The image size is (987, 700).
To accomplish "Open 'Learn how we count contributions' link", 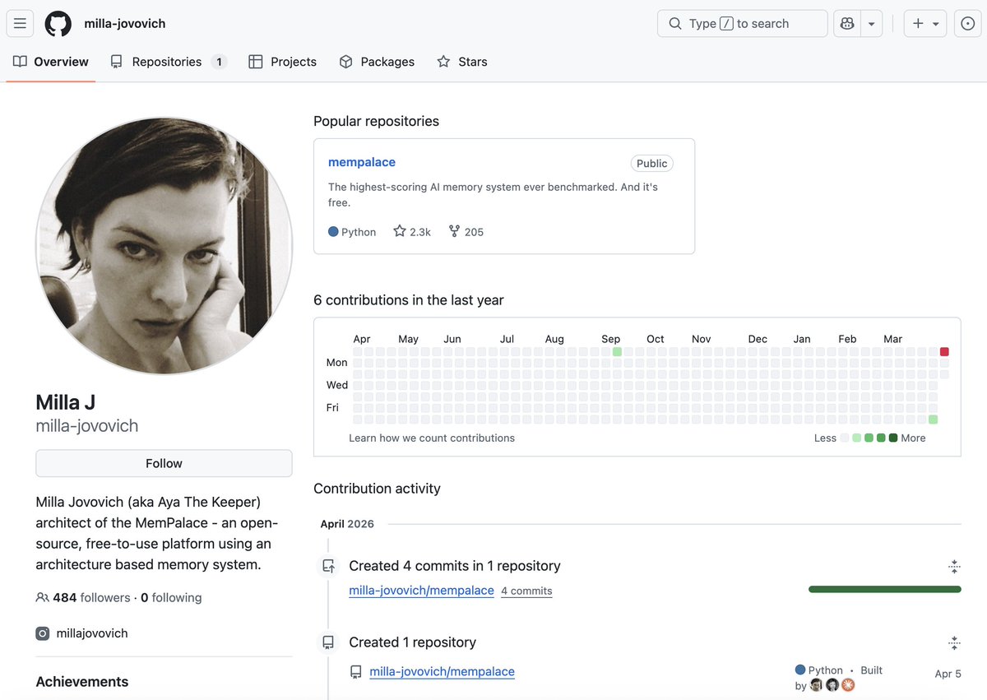I will (432, 438).
